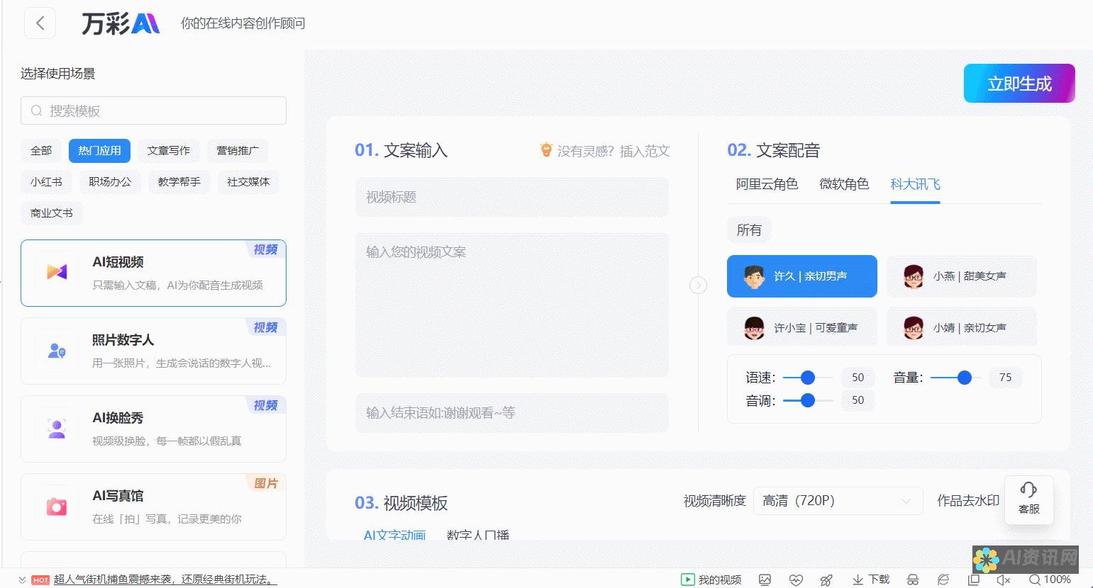Click the 许久 voice avatar

753,276
